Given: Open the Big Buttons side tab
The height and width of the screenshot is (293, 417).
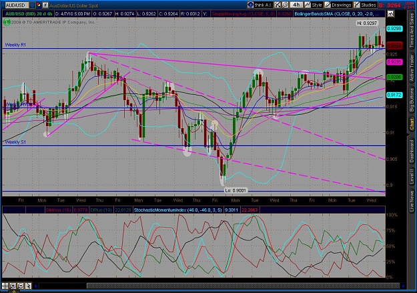Looking at the screenshot, I should click(412, 100).
